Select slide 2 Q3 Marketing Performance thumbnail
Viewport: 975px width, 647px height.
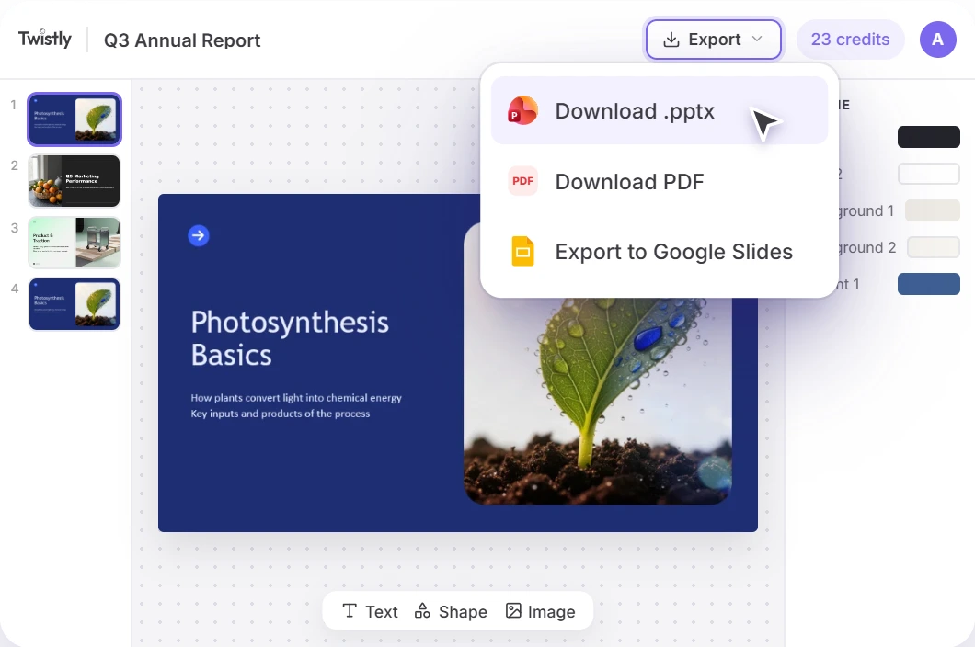[x=74, y=181]
